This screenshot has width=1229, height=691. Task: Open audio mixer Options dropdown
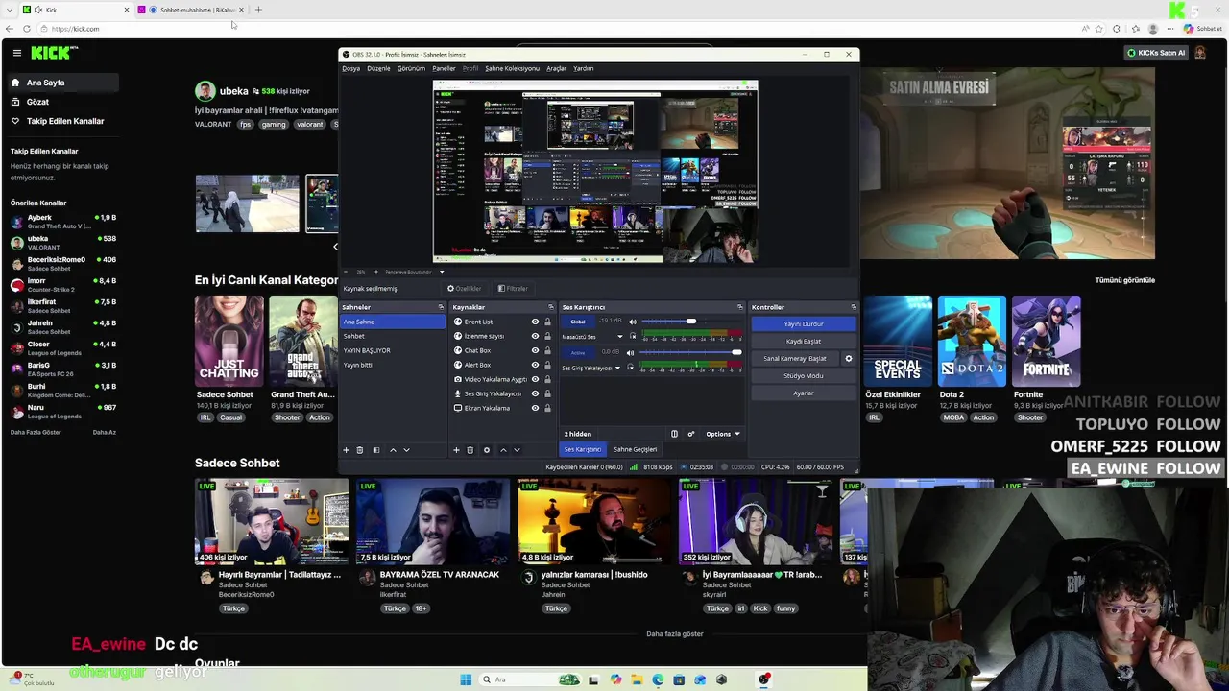click(x=723, y=434)
